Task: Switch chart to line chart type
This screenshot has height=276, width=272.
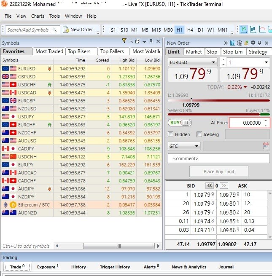Action: 262,29
